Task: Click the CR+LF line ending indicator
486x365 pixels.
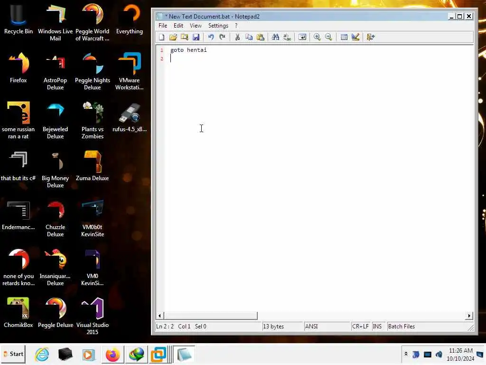Action: pyautogui.click(x=360, y=327)
